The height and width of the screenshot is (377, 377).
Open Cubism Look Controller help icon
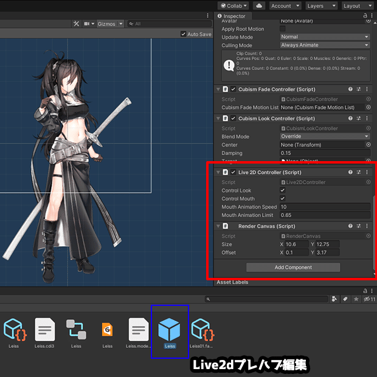350,119
